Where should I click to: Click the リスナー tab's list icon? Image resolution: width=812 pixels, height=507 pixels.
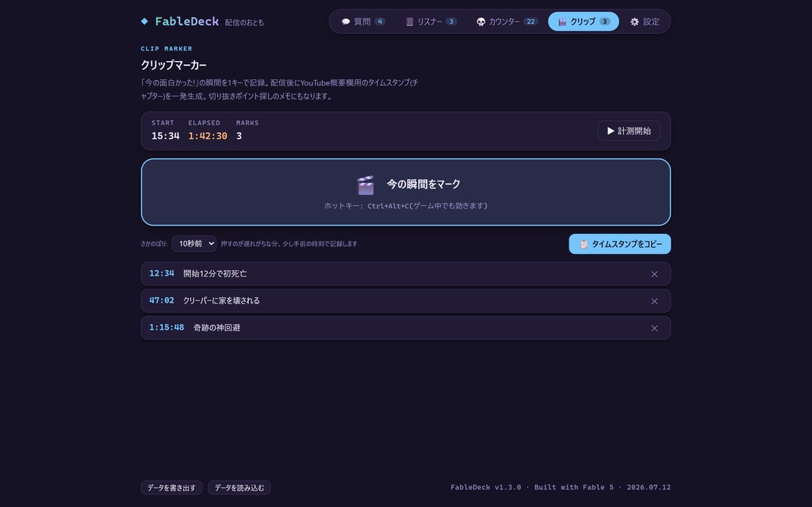(x=409, y=21)
